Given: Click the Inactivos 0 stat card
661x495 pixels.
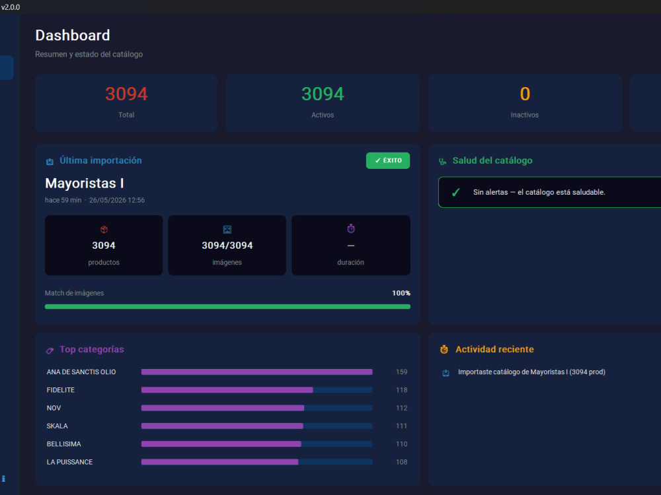Looking at the screenshot, I should pos(525,103).
